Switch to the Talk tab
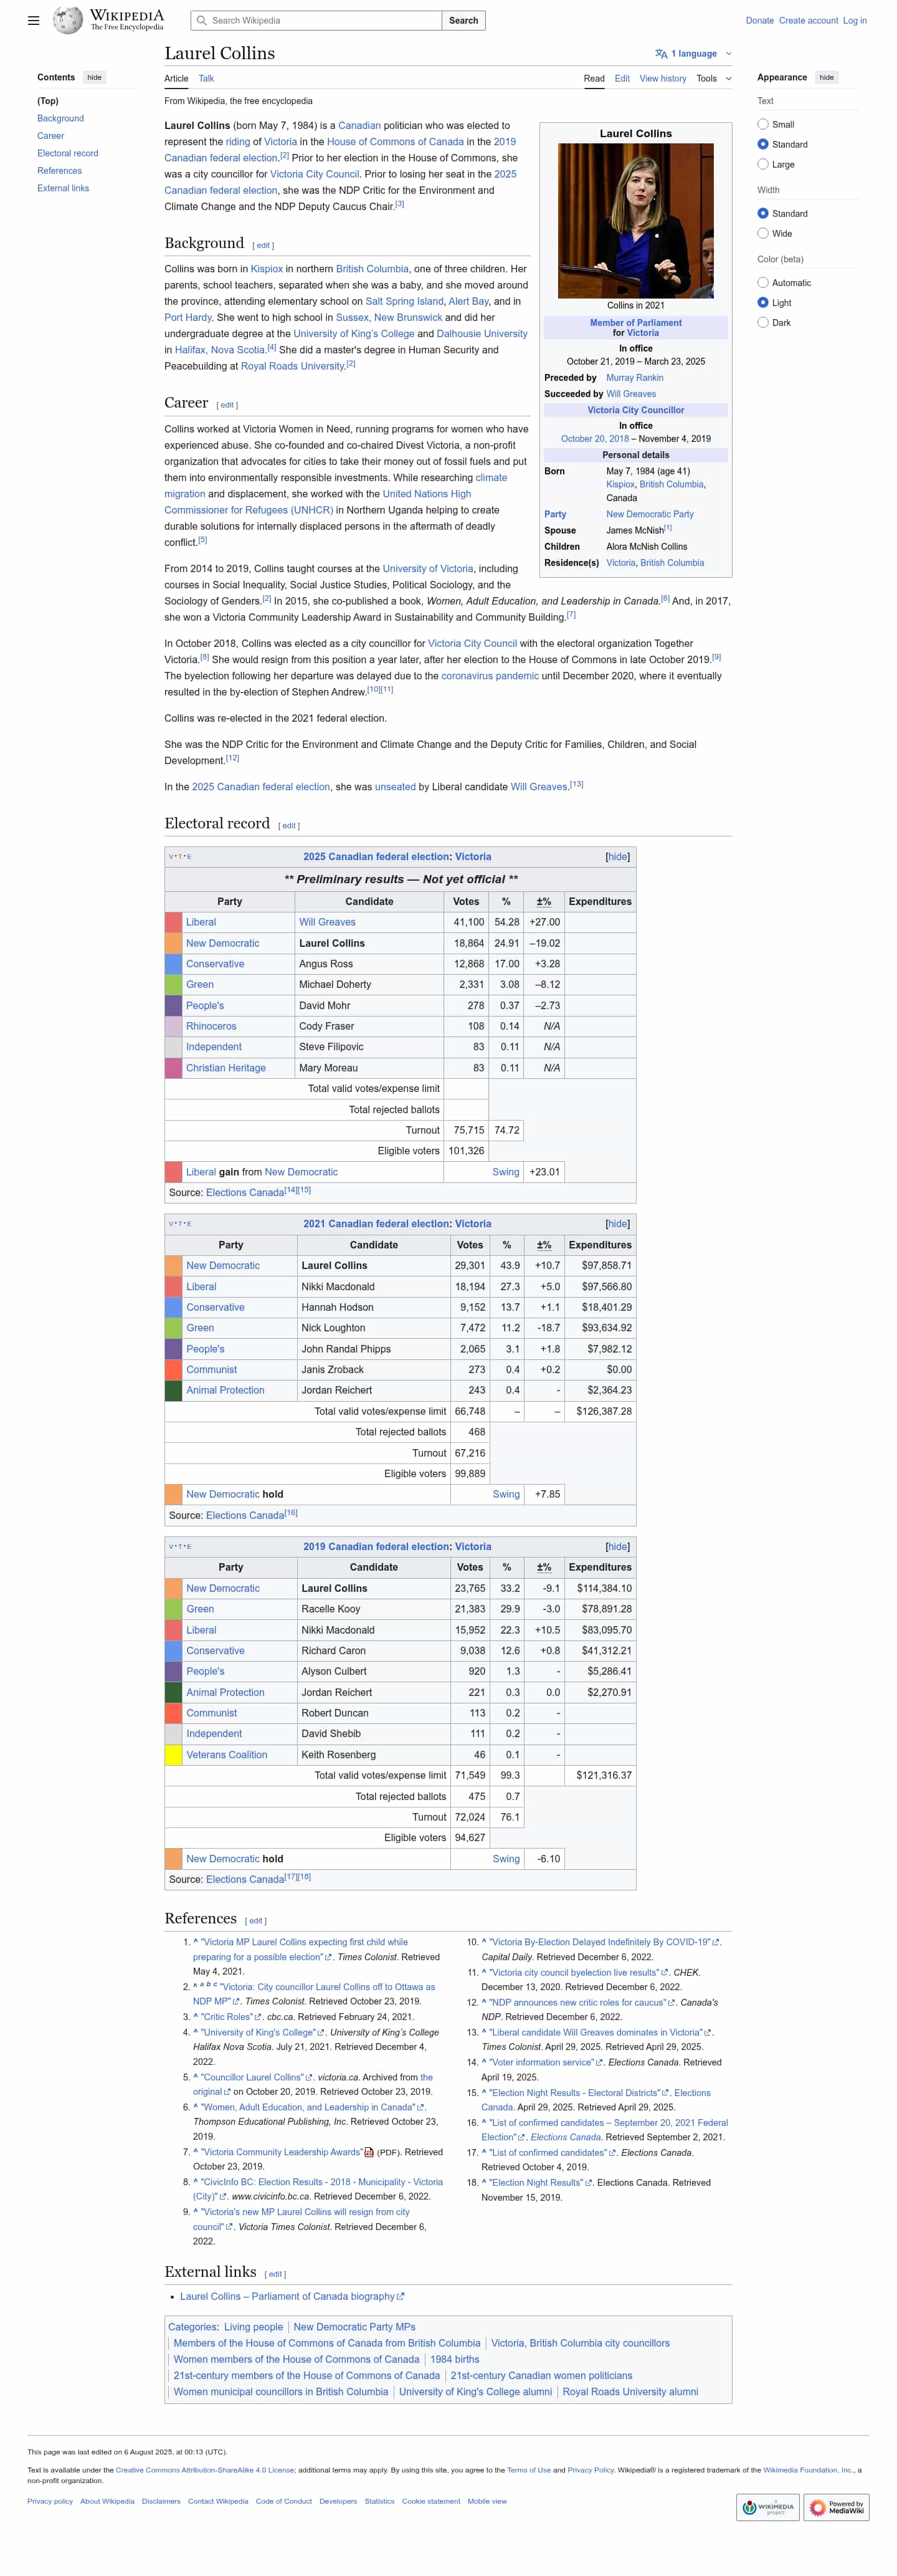This screenshot has height=2576, width=897. pyautogui.click(x=206, y=78)
